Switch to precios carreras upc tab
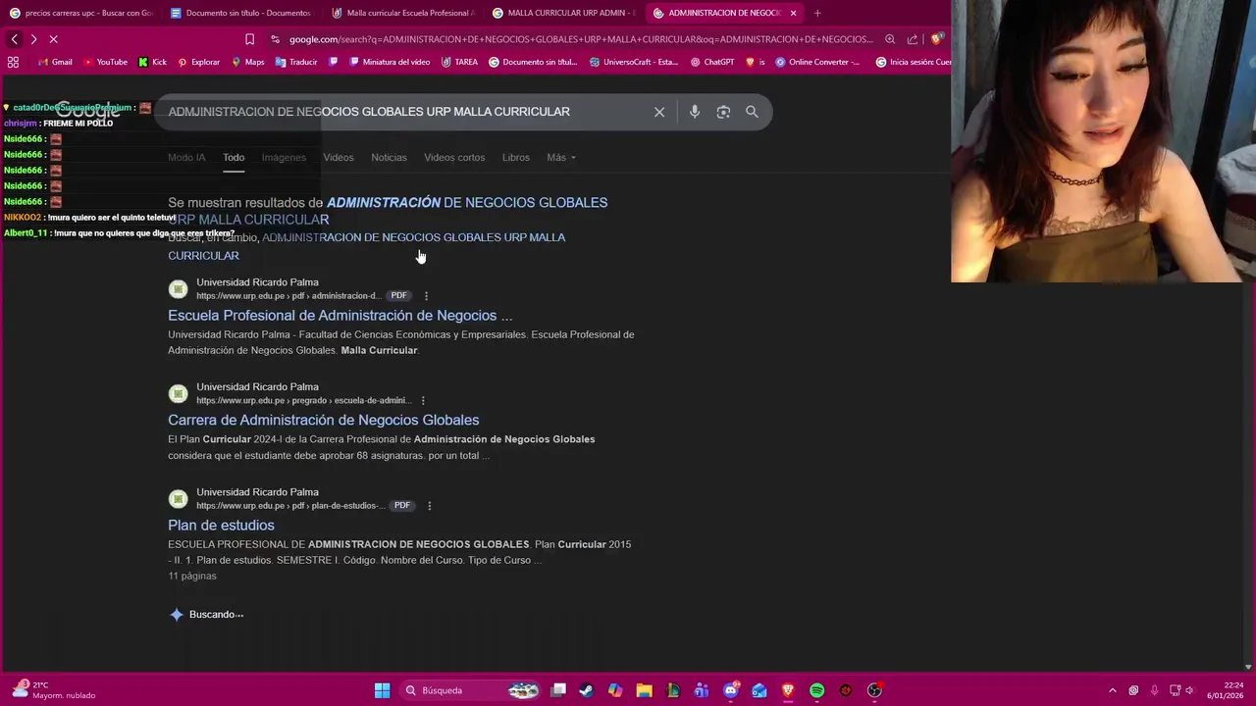 coord(80,13)
